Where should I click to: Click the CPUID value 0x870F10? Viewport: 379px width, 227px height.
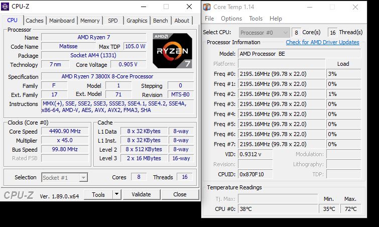255,174
